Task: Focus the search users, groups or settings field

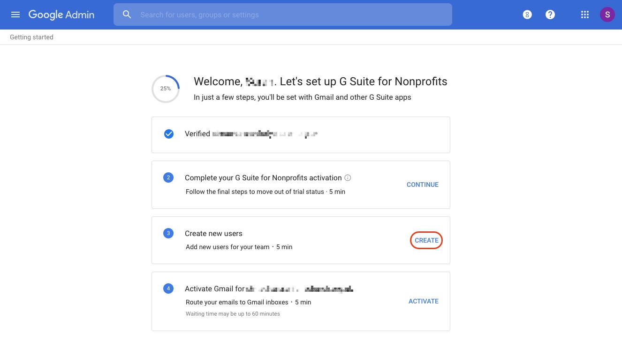Action: [x=283, y=15]
